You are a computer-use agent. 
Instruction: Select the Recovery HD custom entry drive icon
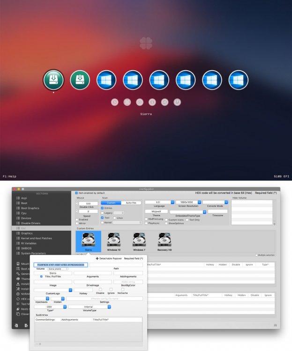(165, 240)
